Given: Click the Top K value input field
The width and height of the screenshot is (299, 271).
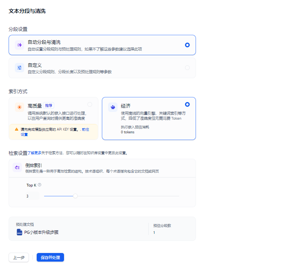Looking at the screenshot, I should point(32,196).
